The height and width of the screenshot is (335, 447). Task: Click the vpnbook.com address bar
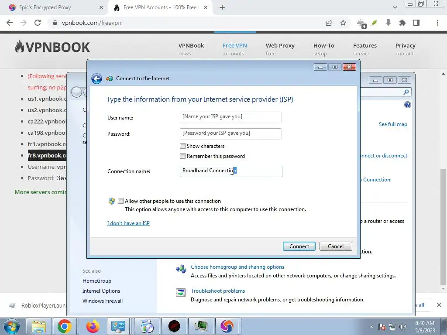[188, 23]
